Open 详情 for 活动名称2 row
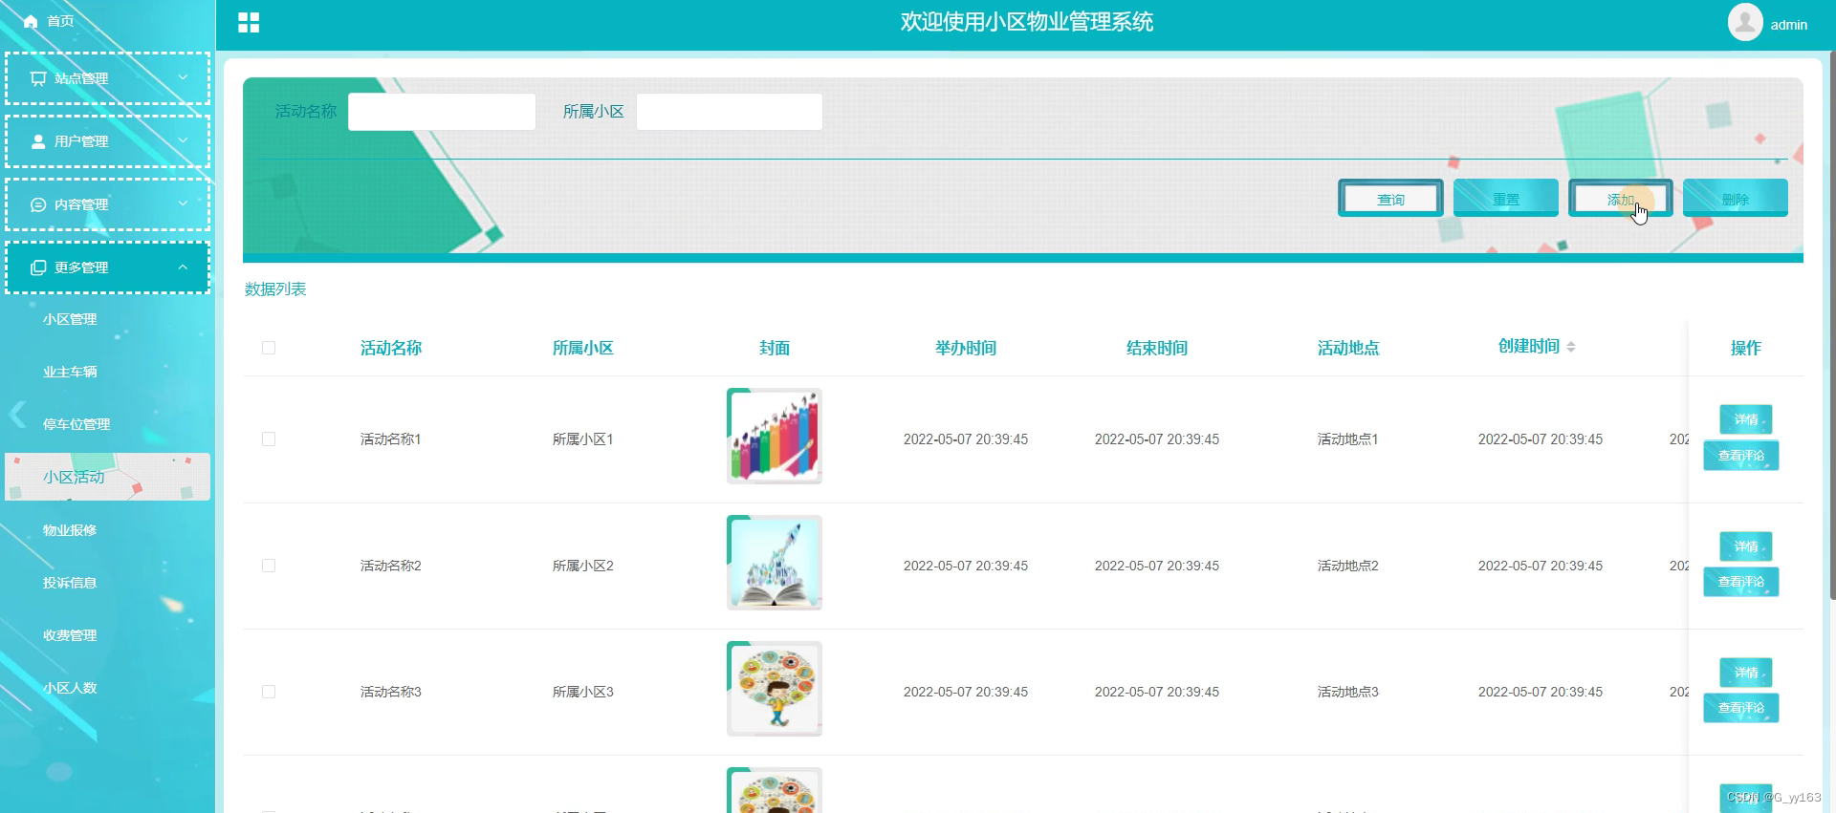Viewport: 1836px width, 813px height. 1746,546
